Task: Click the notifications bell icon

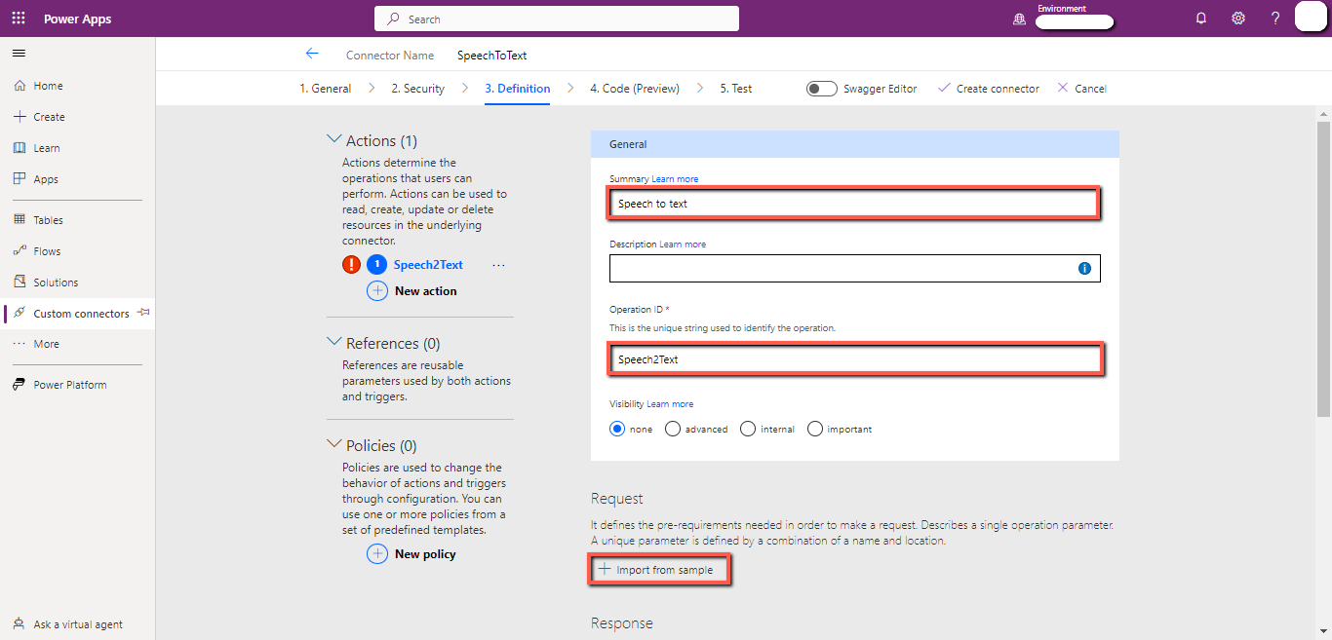Action: (x=1201, y=19)
